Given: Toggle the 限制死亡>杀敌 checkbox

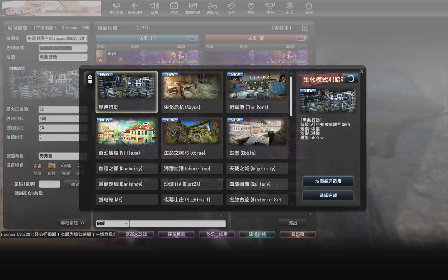Looking at the screenshot, I should [x=10, y=194].
